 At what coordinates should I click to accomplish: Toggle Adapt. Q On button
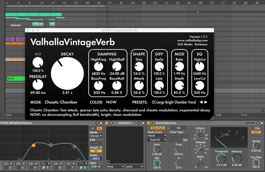[x=96, y=151]
